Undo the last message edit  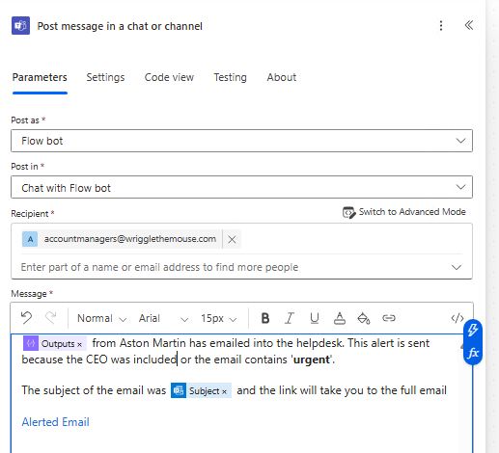click(x=26, y=318)
